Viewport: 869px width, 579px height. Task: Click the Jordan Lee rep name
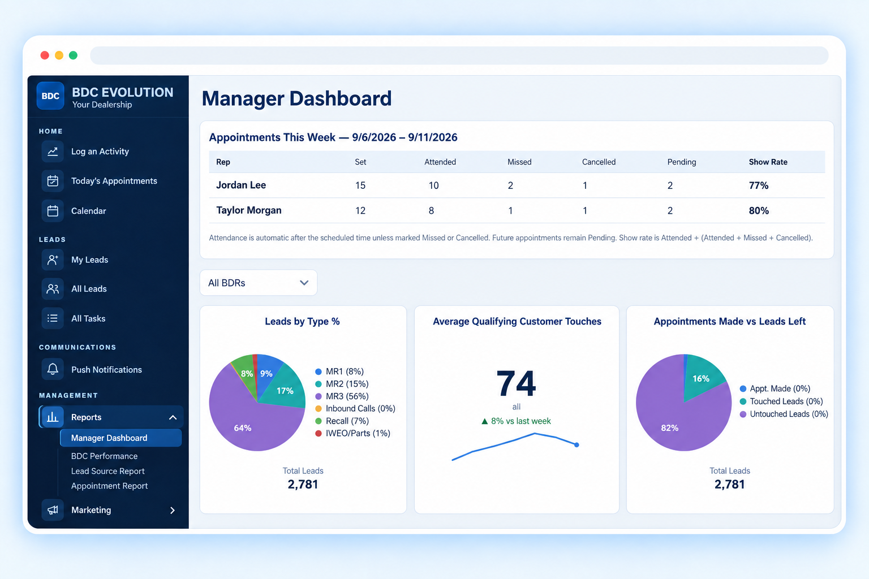click(x=241, y=185)
